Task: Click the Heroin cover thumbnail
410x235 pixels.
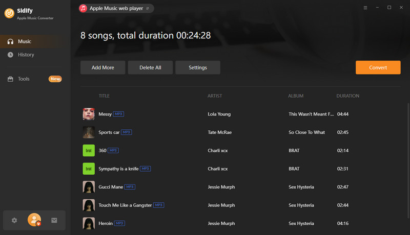Action: [x=89, y=224]
